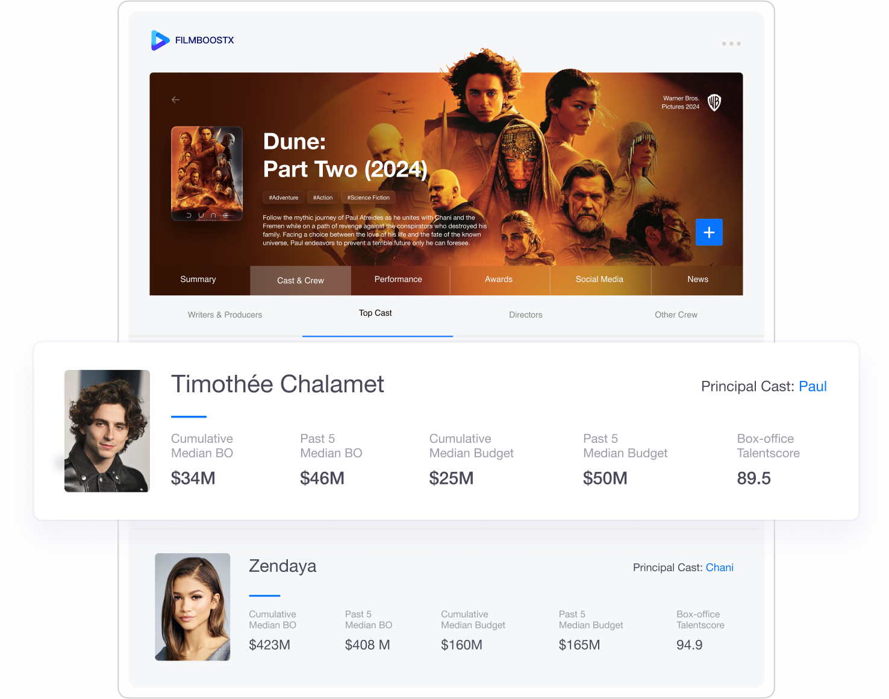Select the #Science Fiction genre tag
Screen dimensions: 889x699
[x=369, y=198]
